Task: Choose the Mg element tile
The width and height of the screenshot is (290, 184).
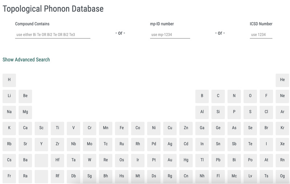Action: pos(25,112)
